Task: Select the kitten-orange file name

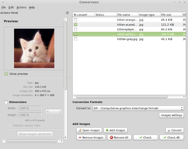Action: click(127, 20)
